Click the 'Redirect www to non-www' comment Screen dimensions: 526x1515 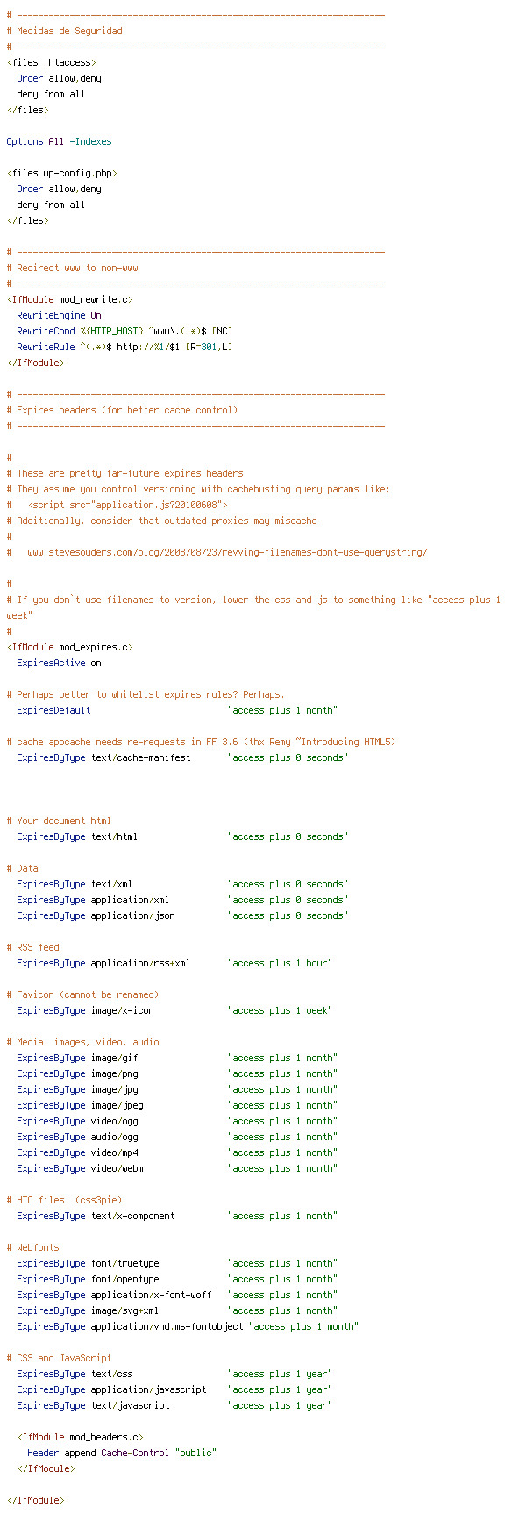point(72,268)
